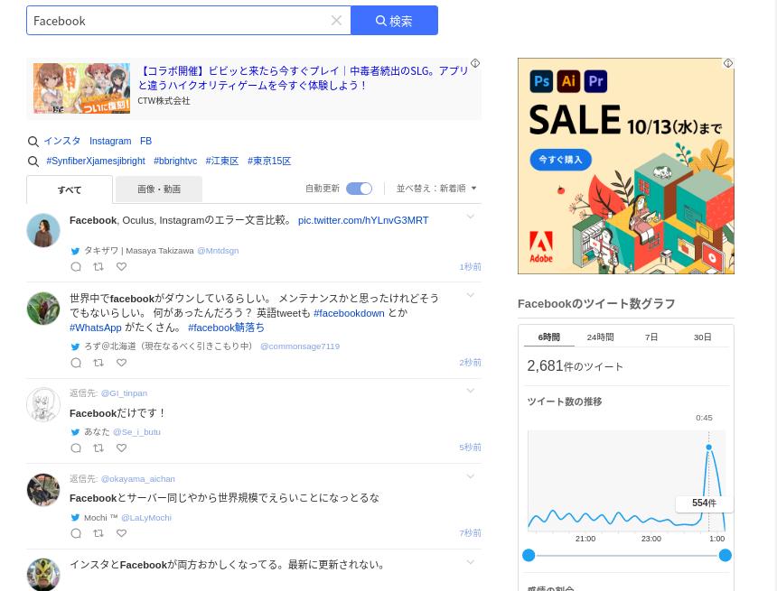Like the @LaLyMochi tweet

[121, 533]
